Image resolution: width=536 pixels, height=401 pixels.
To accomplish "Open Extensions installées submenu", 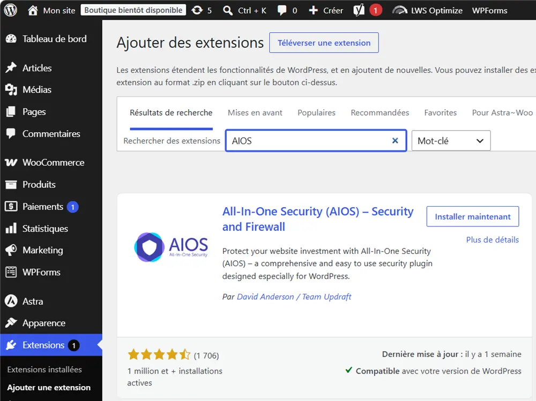I will pos(44,369).
